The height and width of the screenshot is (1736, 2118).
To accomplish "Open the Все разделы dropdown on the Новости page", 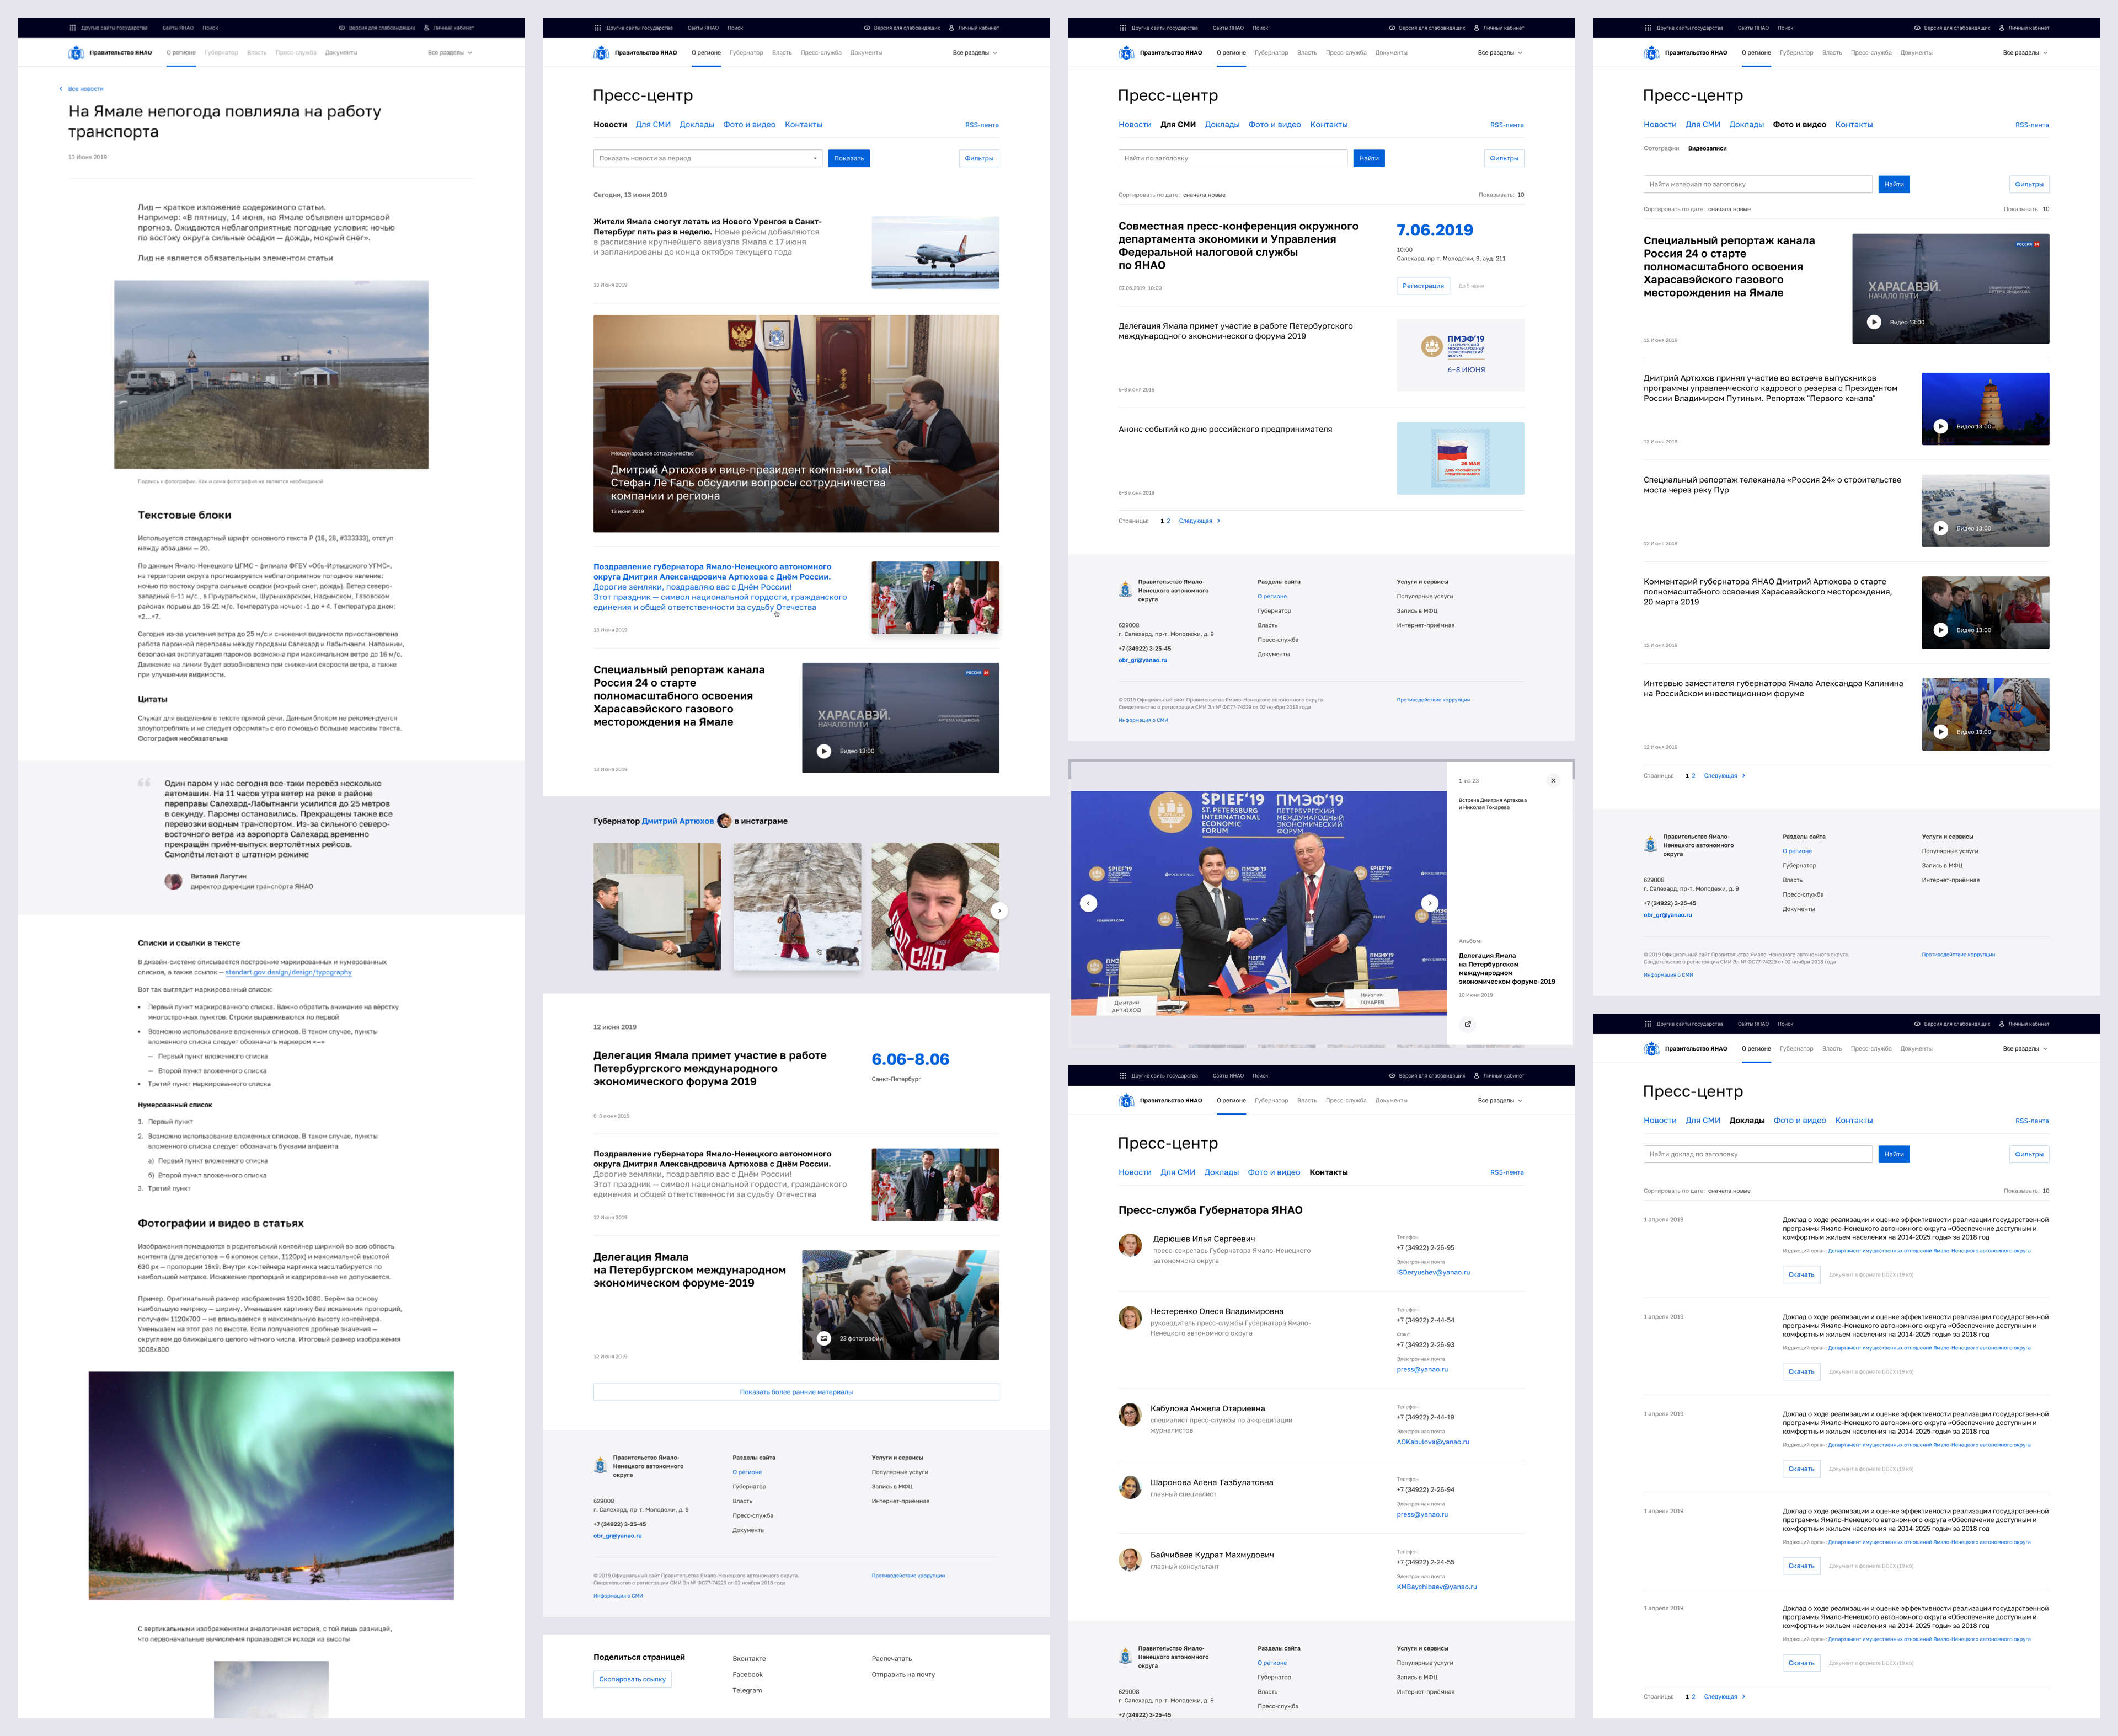I will 974,53.
